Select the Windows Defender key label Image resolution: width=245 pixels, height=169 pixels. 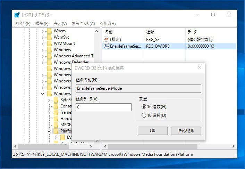click(71, 62)
